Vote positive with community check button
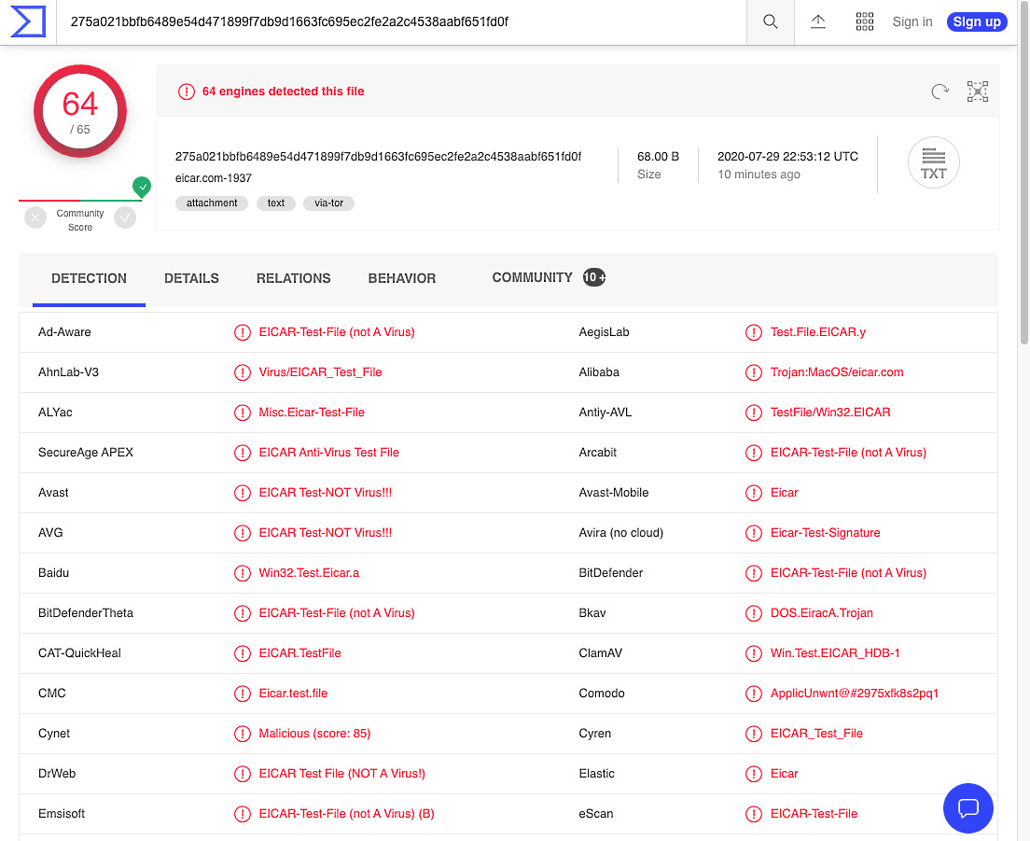The height and width of the screenshot is (841, 1030). (125, 218)
